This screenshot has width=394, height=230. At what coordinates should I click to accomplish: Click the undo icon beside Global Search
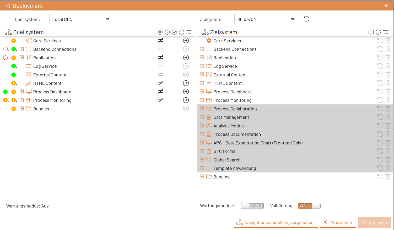click(x=380, y=159)
